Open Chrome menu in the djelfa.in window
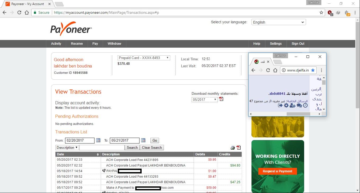Image resolution: width=360 pixels, height=193 pixels. point(321,70)
